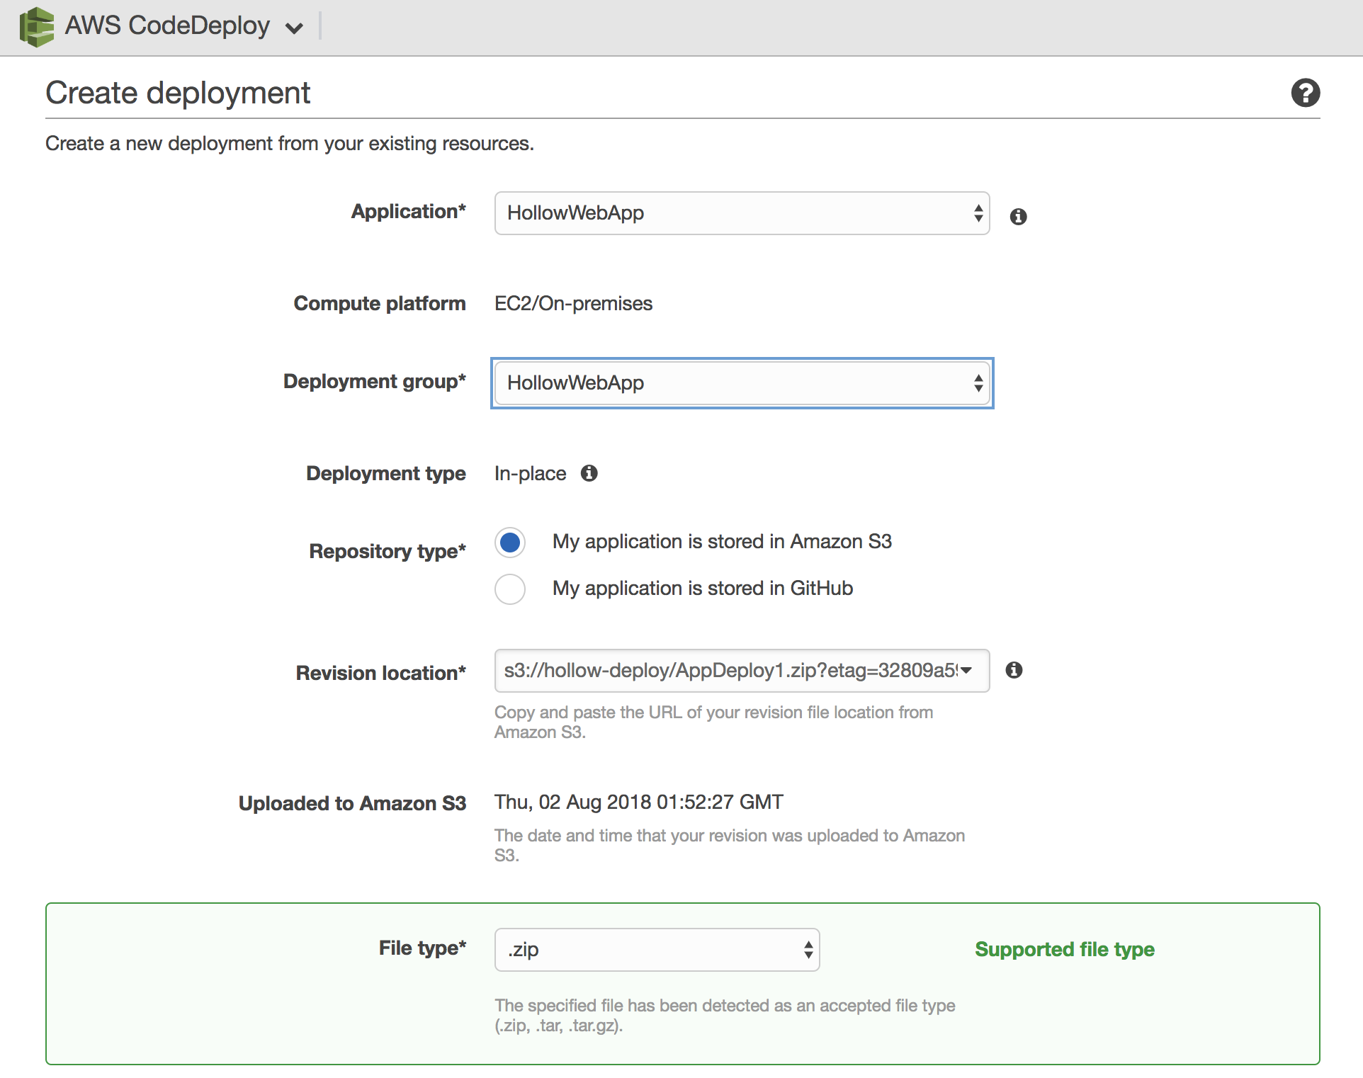Click AWS CodeDeploy header title
1363x1078 pixels.
pos(167,25)
